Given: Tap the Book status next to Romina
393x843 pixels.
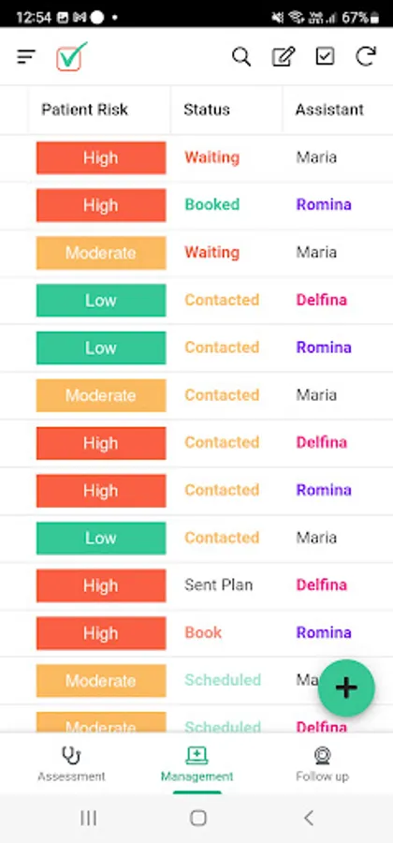Looking at the screenshot, I should [203, 632].
